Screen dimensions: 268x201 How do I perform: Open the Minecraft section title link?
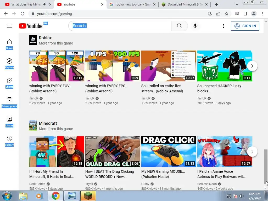48,124
